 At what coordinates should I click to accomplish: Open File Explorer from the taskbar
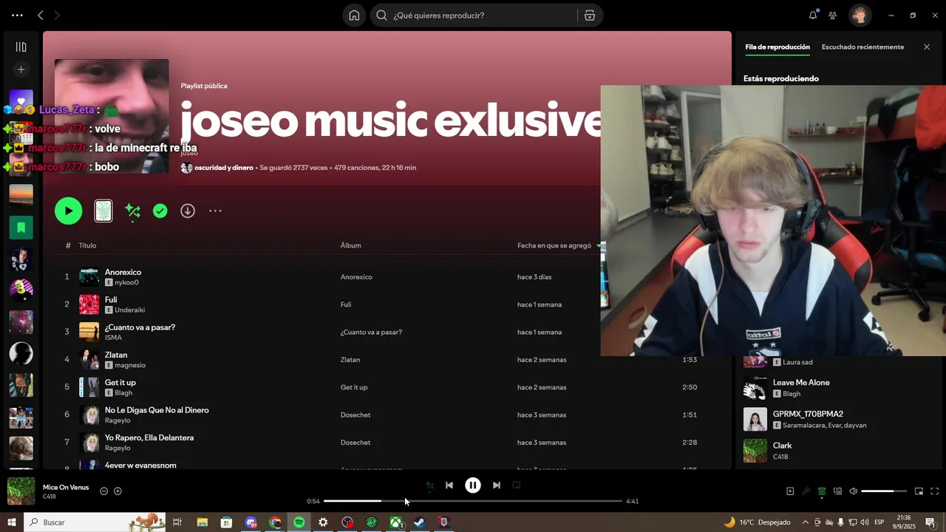pyautogui.click(x=202, y=522)
